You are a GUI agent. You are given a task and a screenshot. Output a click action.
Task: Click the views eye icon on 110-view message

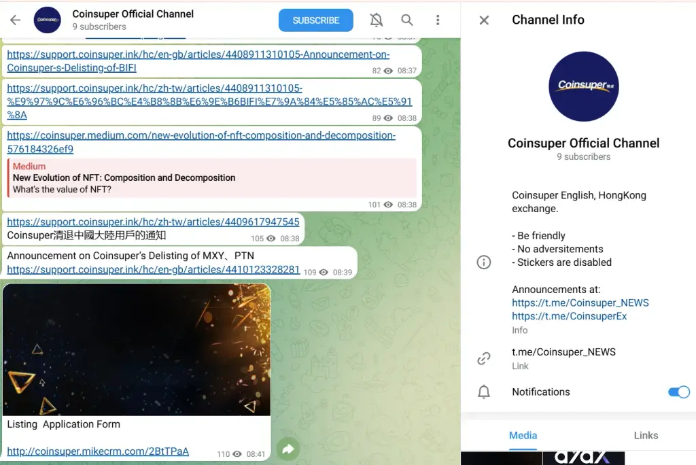237,454
